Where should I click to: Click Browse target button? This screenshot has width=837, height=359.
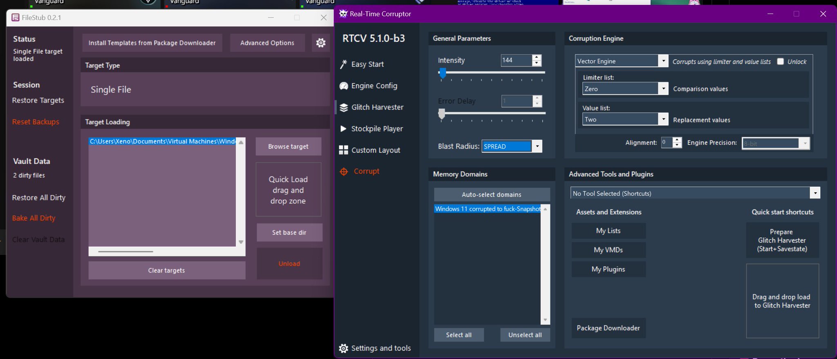click(288, 146)
